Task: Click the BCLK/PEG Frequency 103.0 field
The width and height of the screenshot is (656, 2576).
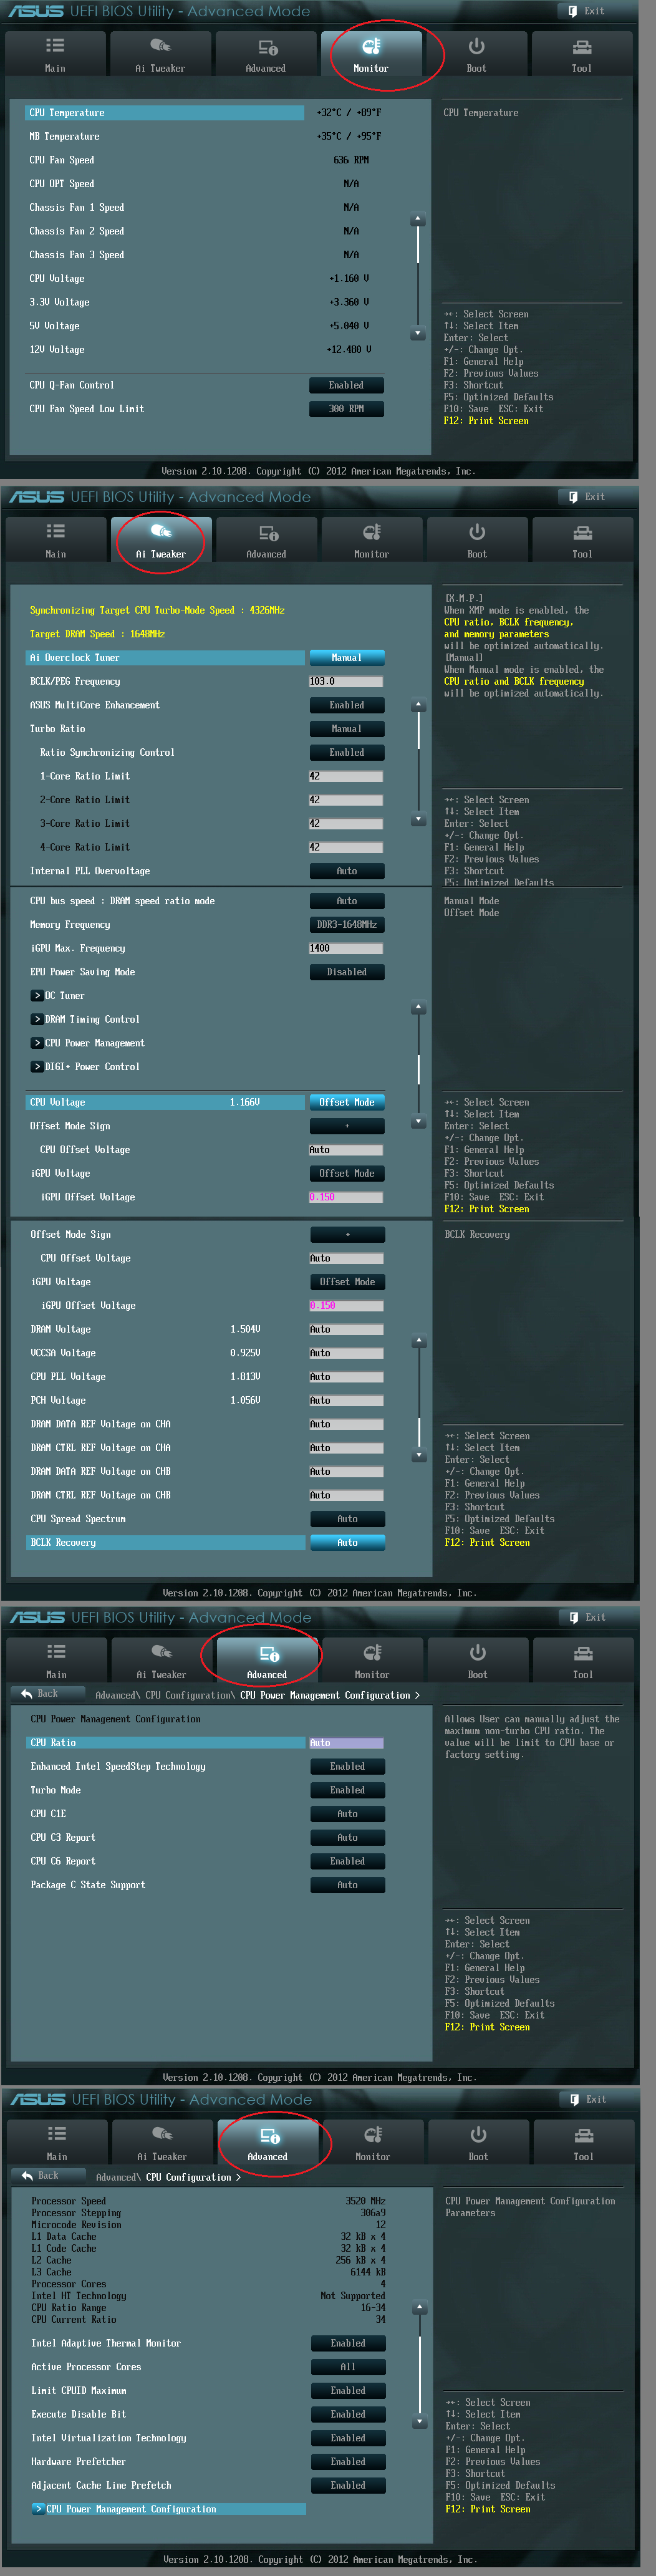Action: [346, 682]
